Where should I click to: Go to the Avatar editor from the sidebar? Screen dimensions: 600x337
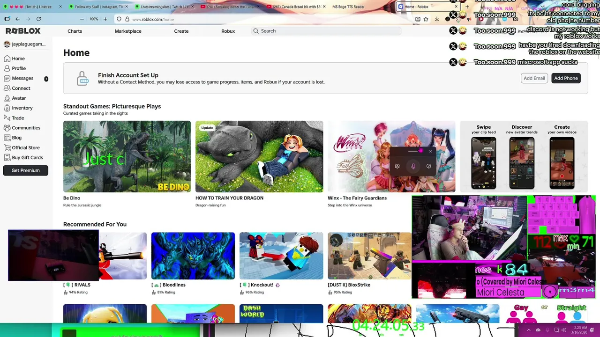tap(15, 98)
